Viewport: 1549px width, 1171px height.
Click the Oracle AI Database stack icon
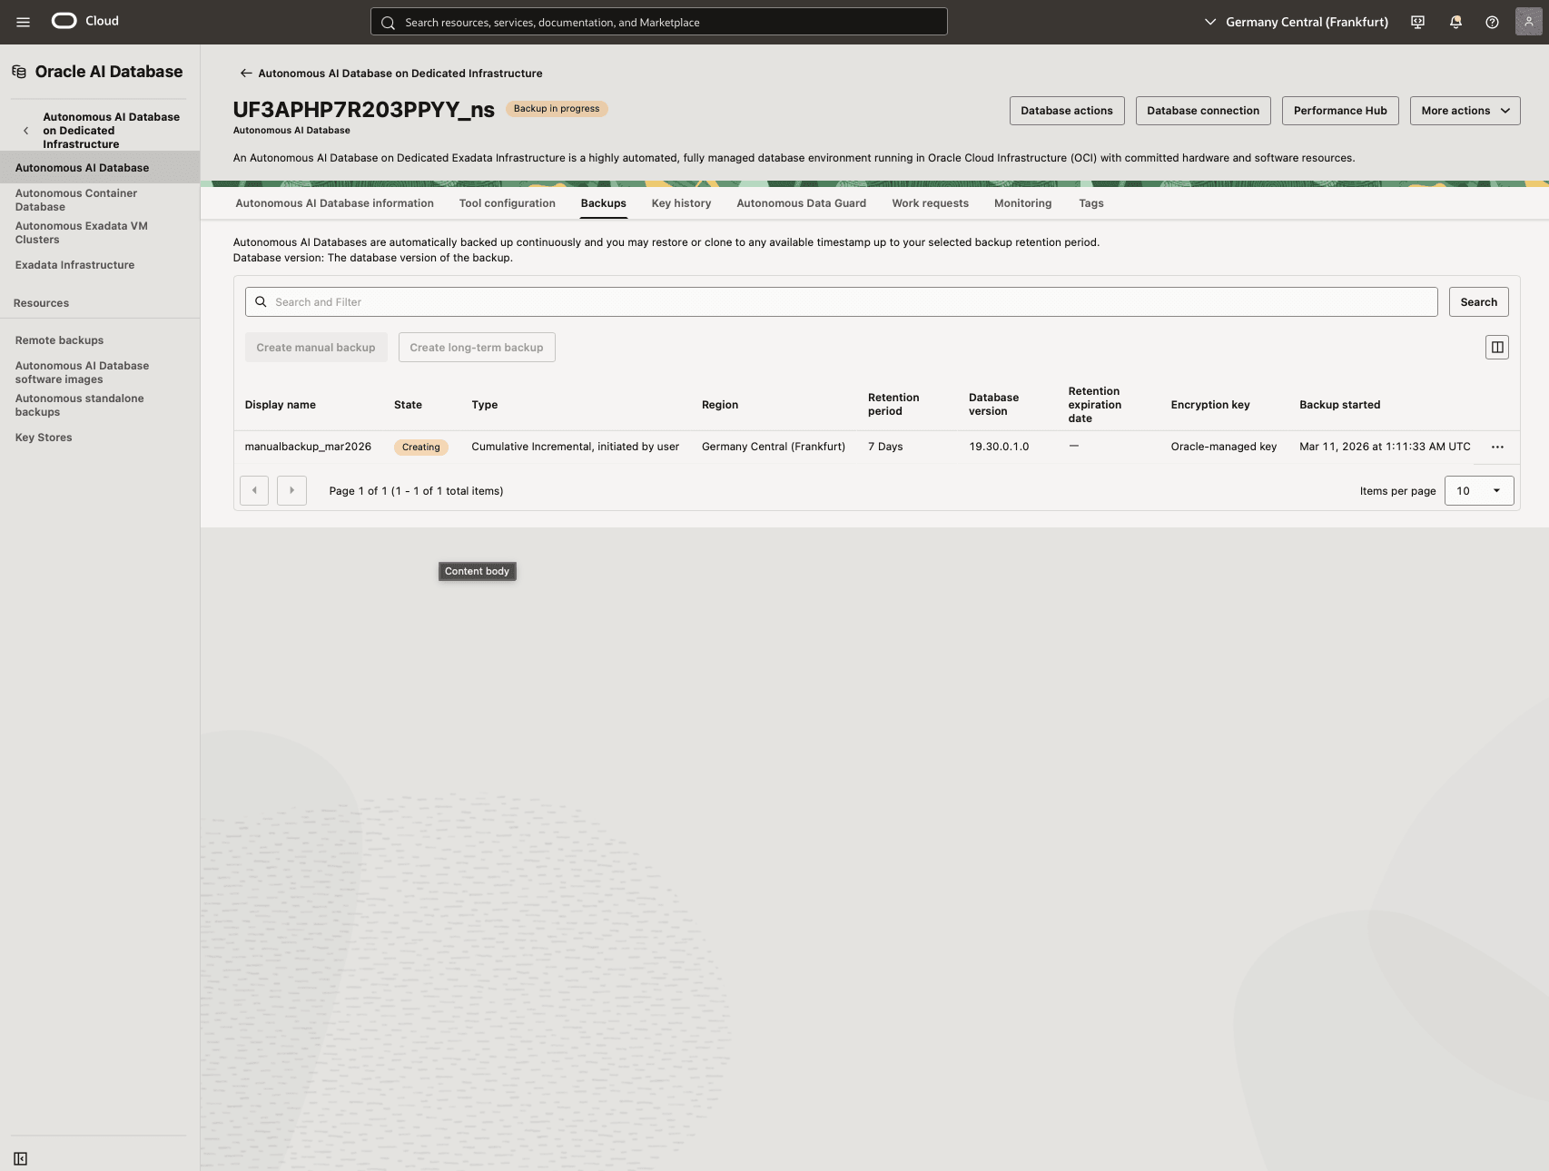(x=19, y=72)
